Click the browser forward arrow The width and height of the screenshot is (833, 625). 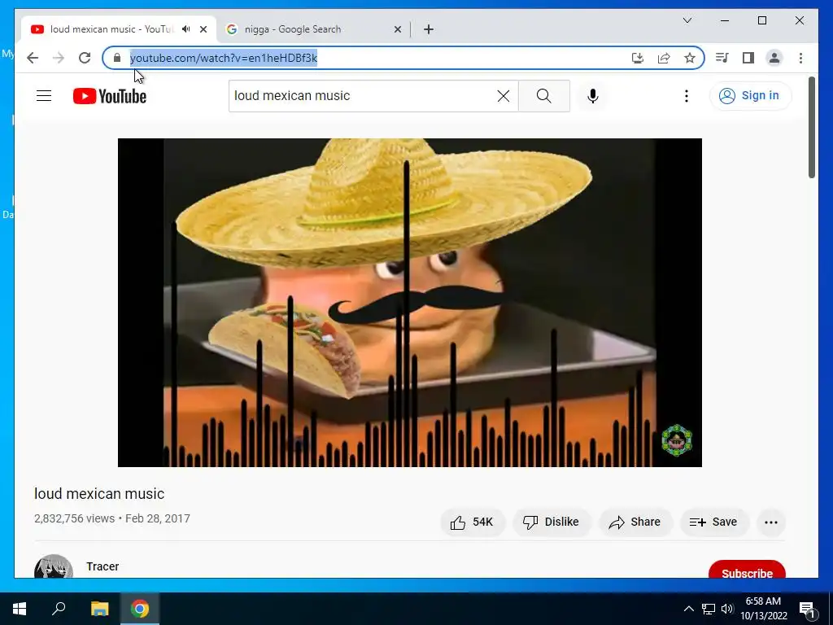[x=59, y=58]
